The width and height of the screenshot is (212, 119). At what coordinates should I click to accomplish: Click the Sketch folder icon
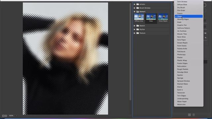point(138,26)
